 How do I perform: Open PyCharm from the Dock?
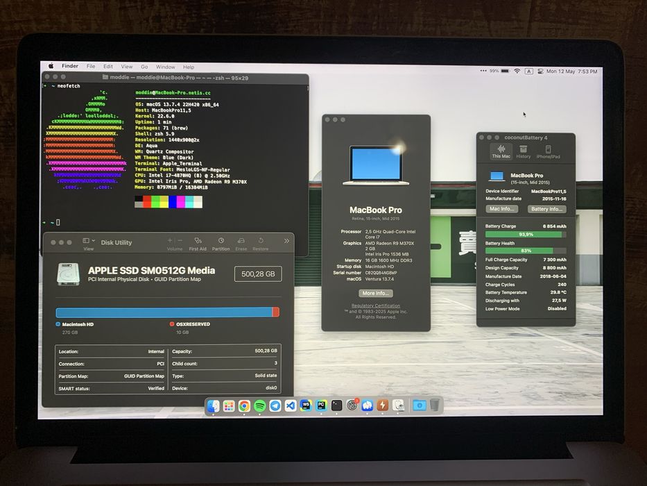(x=321, y=405)
